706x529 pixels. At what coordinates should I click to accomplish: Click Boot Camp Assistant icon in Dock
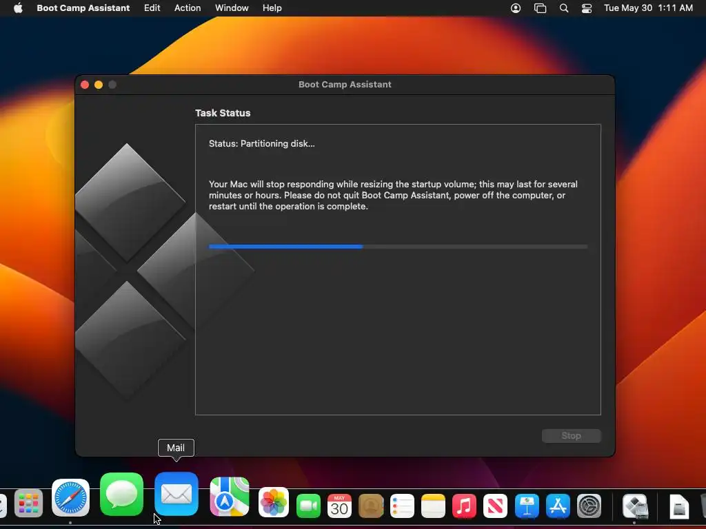pos(635,506)
